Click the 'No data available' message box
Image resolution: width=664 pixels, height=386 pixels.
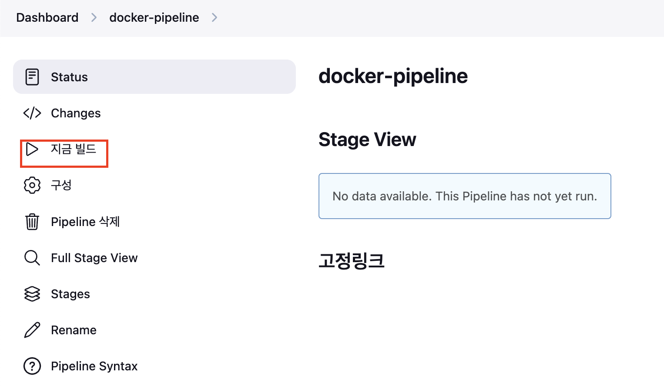465,196
